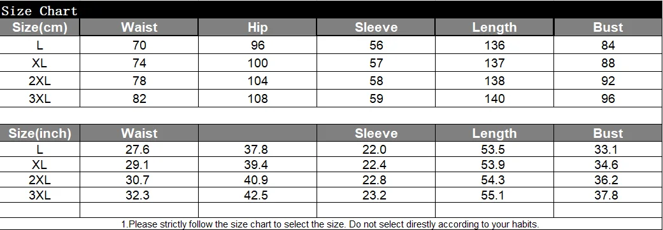This screenshot has width=663, height=230.
Task: Click the size chart instruction note text
Action: [331, 224]
